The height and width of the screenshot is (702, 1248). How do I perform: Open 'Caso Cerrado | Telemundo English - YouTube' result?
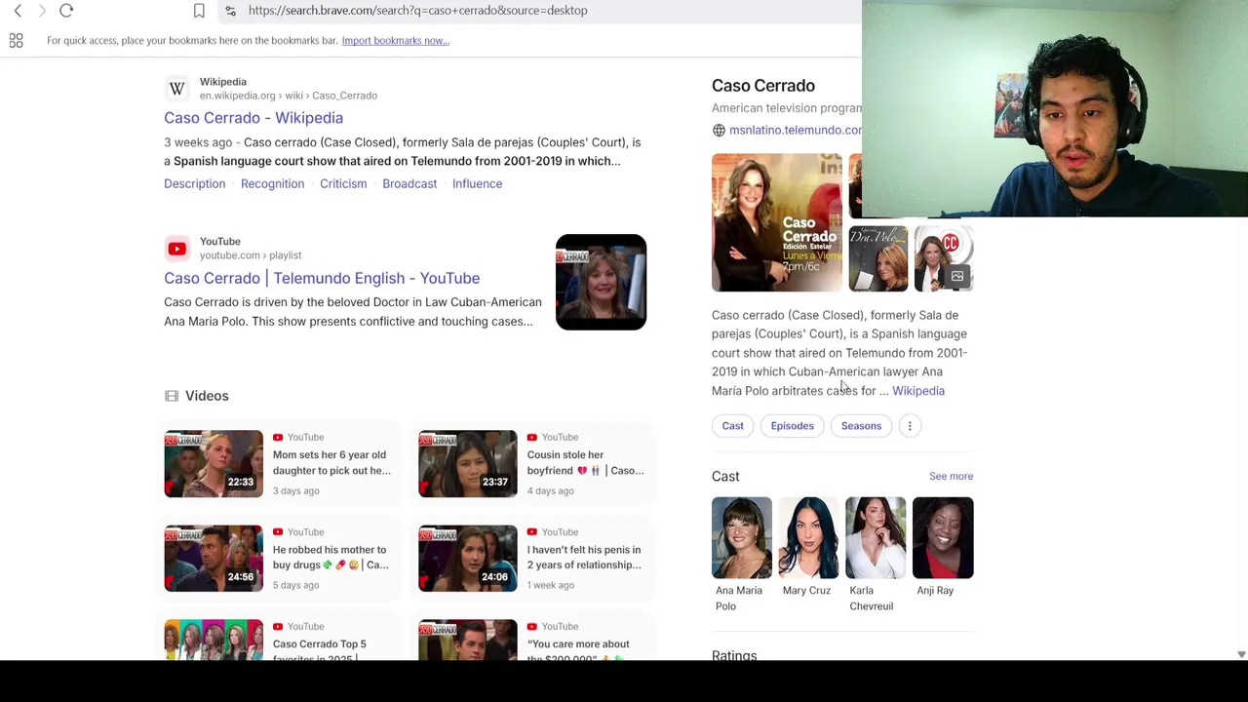tap(322, 278)
